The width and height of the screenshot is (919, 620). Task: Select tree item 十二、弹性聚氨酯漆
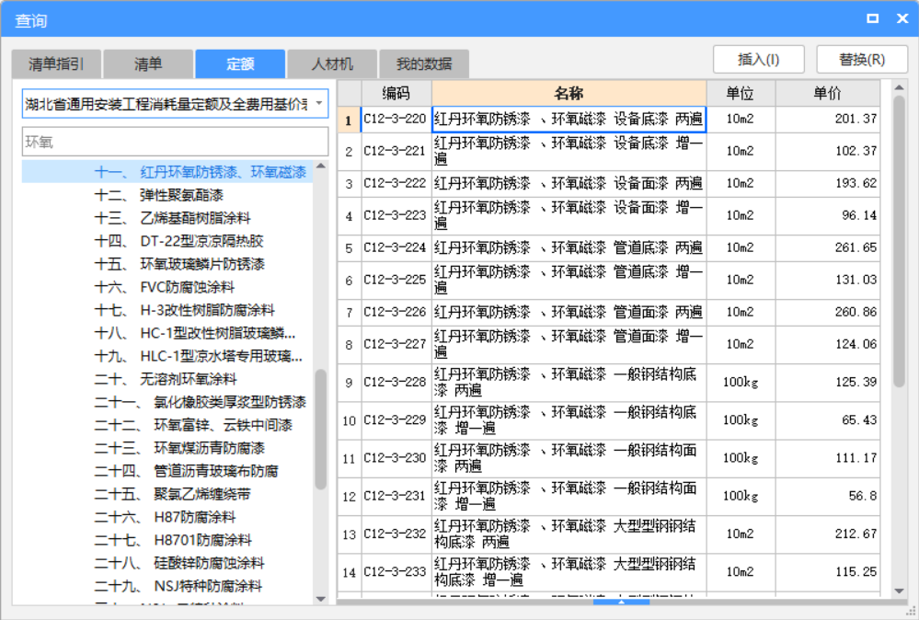tap(159, 195)
